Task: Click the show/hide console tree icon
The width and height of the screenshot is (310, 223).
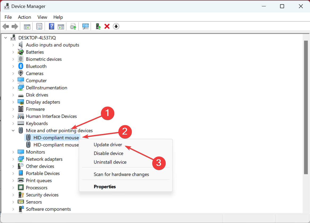Action: coord(27,26)
